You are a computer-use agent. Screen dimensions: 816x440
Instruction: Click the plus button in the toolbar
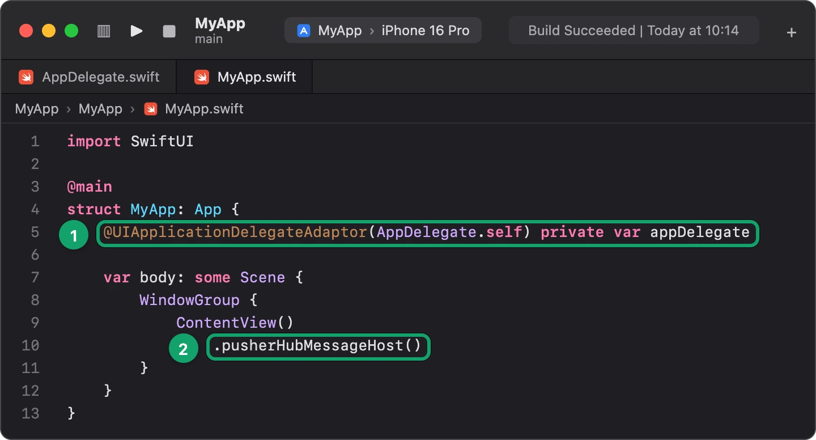[x=792, y=32]
